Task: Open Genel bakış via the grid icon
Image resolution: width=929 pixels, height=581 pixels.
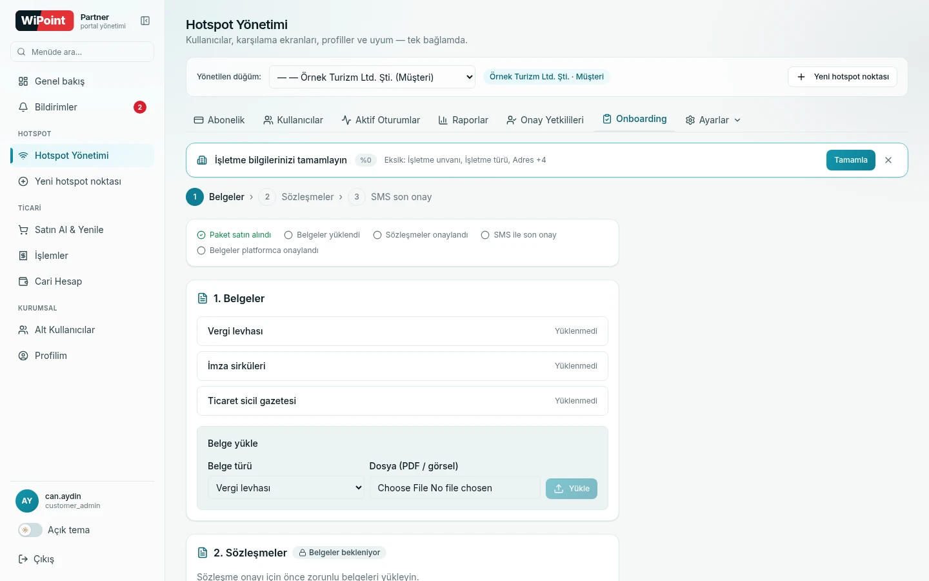Action: pyautogui.click(x=23, y=81)
